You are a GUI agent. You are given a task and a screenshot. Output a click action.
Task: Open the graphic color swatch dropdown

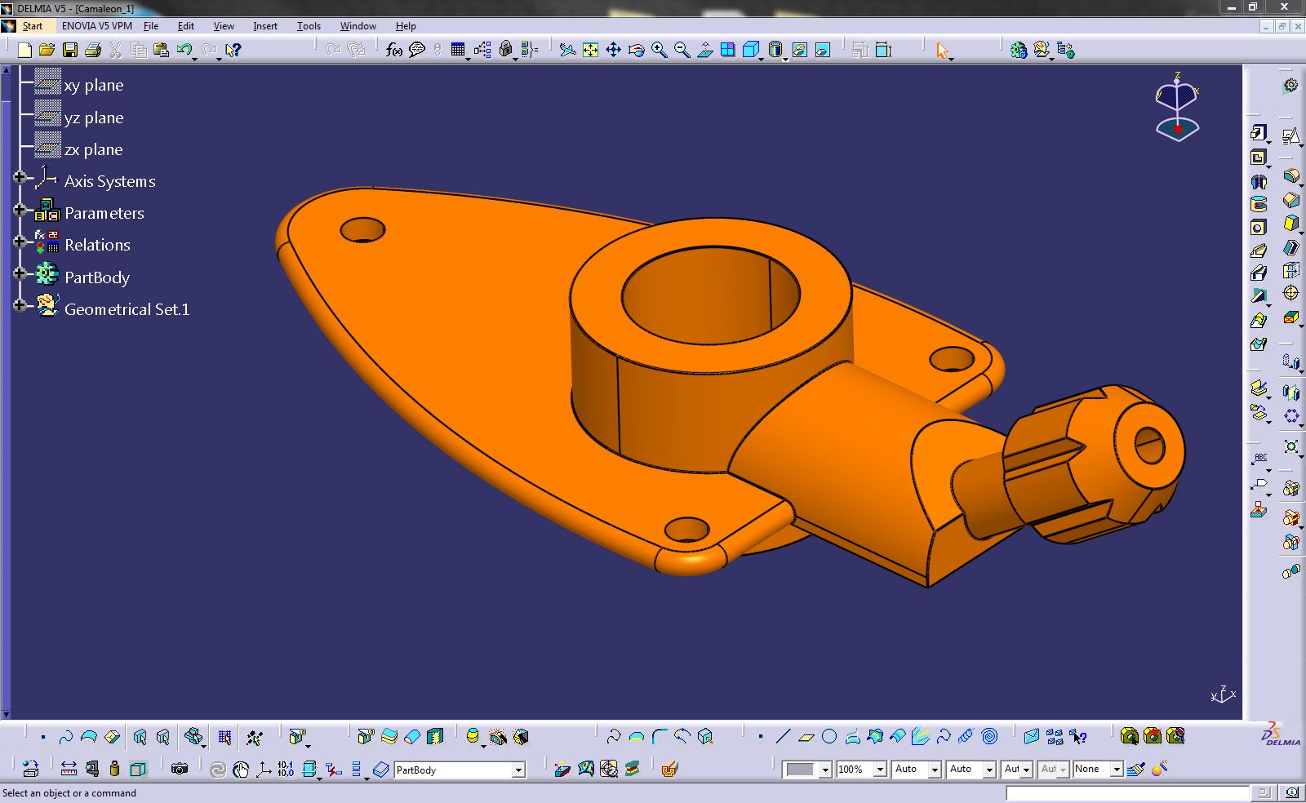coord(825,770)
